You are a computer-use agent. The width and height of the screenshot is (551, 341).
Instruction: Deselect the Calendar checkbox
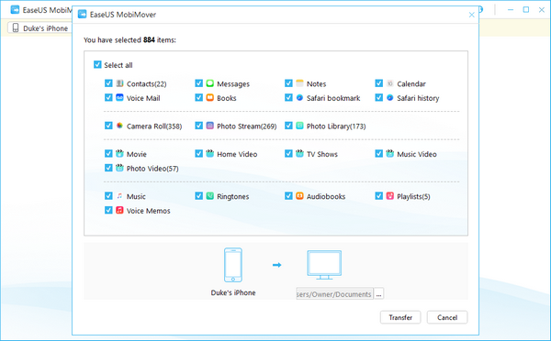pos(378,83)
